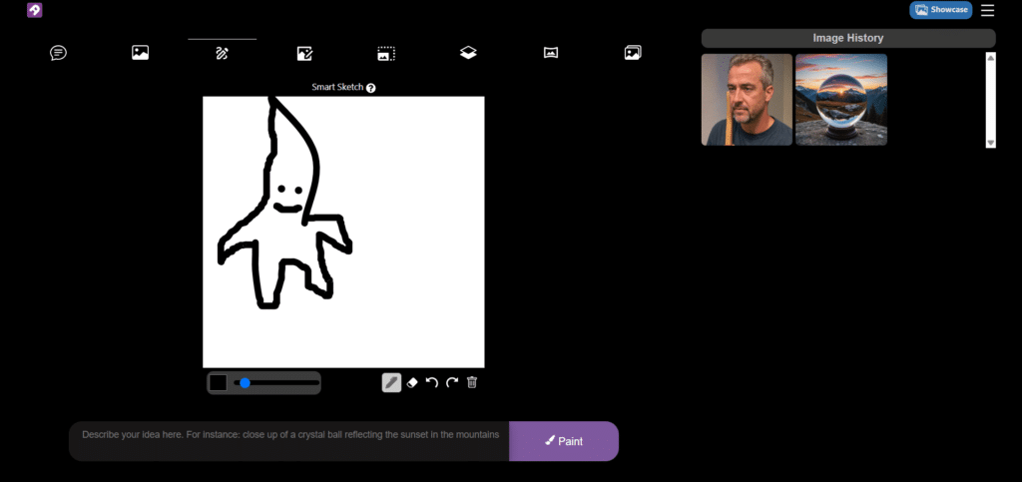Click the white sketch canvas
This screenshot has width=1022, height=482.
point(343,233)
